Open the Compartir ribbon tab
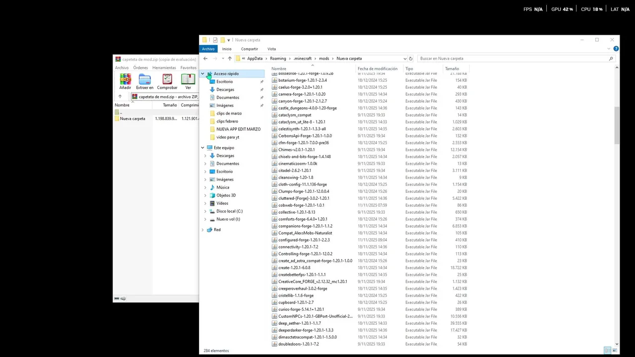 pyautogui.click(x=250, y=49)
